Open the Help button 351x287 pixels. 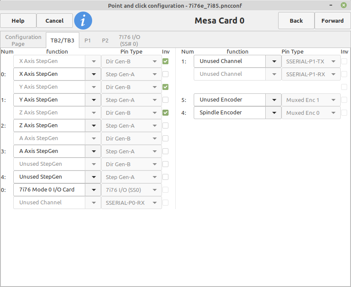(18, 21)
